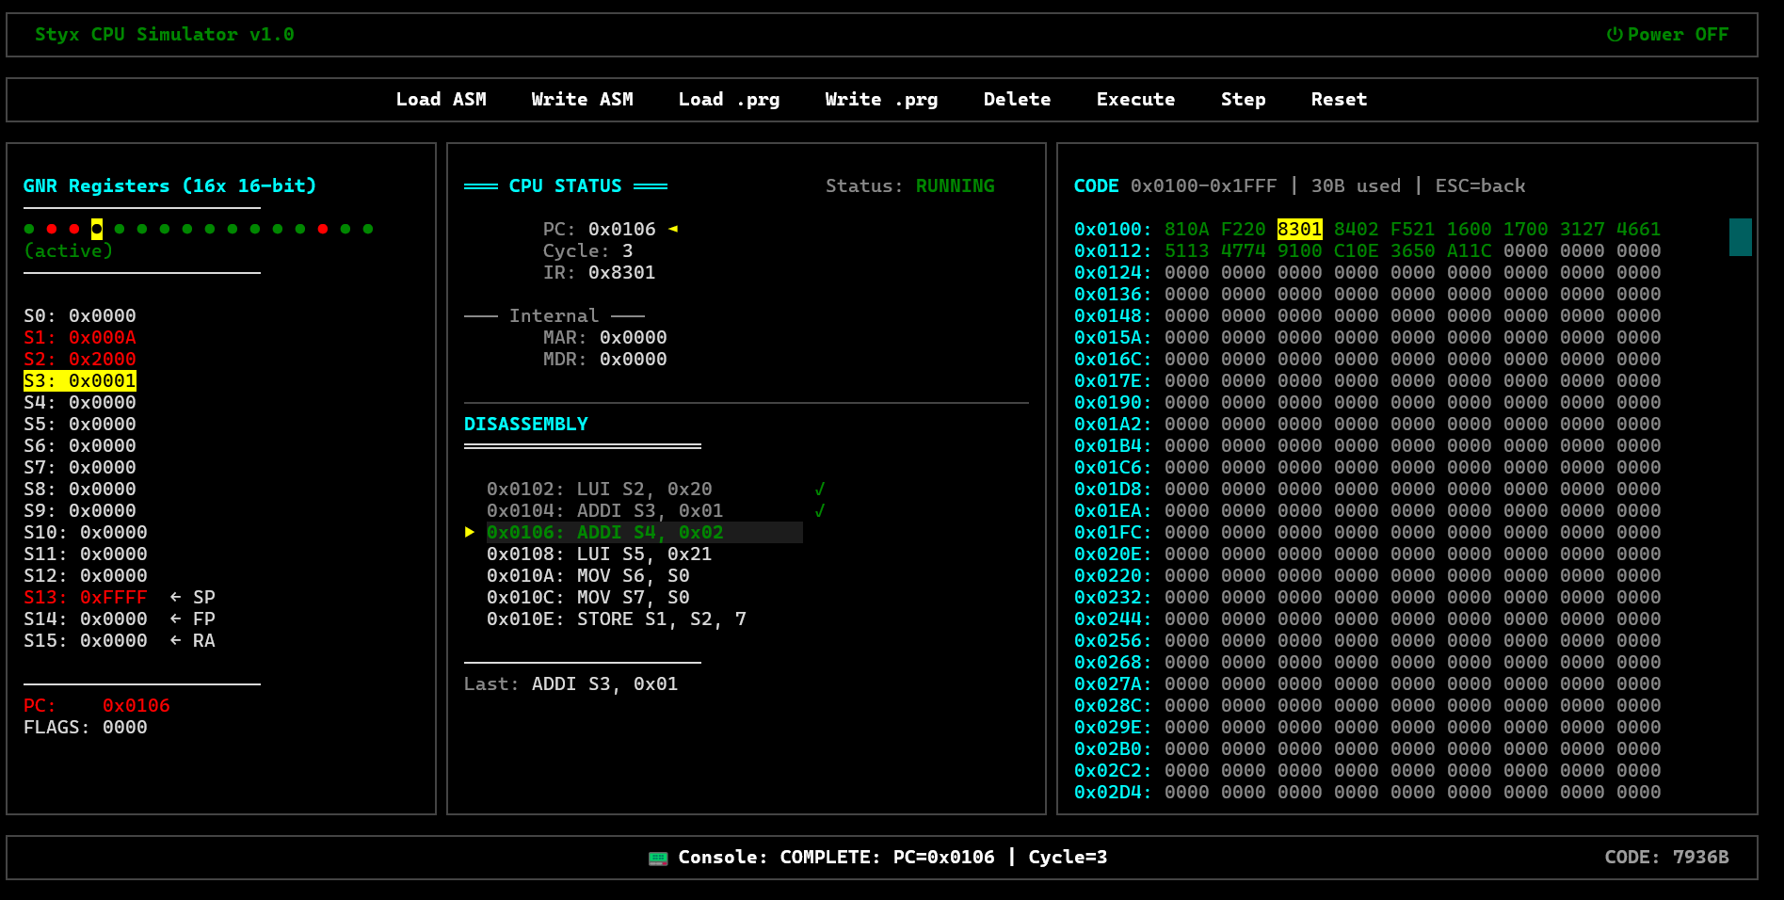Click the MDR: 0x0000 value

pyautogui.click(x=605, y=359)
